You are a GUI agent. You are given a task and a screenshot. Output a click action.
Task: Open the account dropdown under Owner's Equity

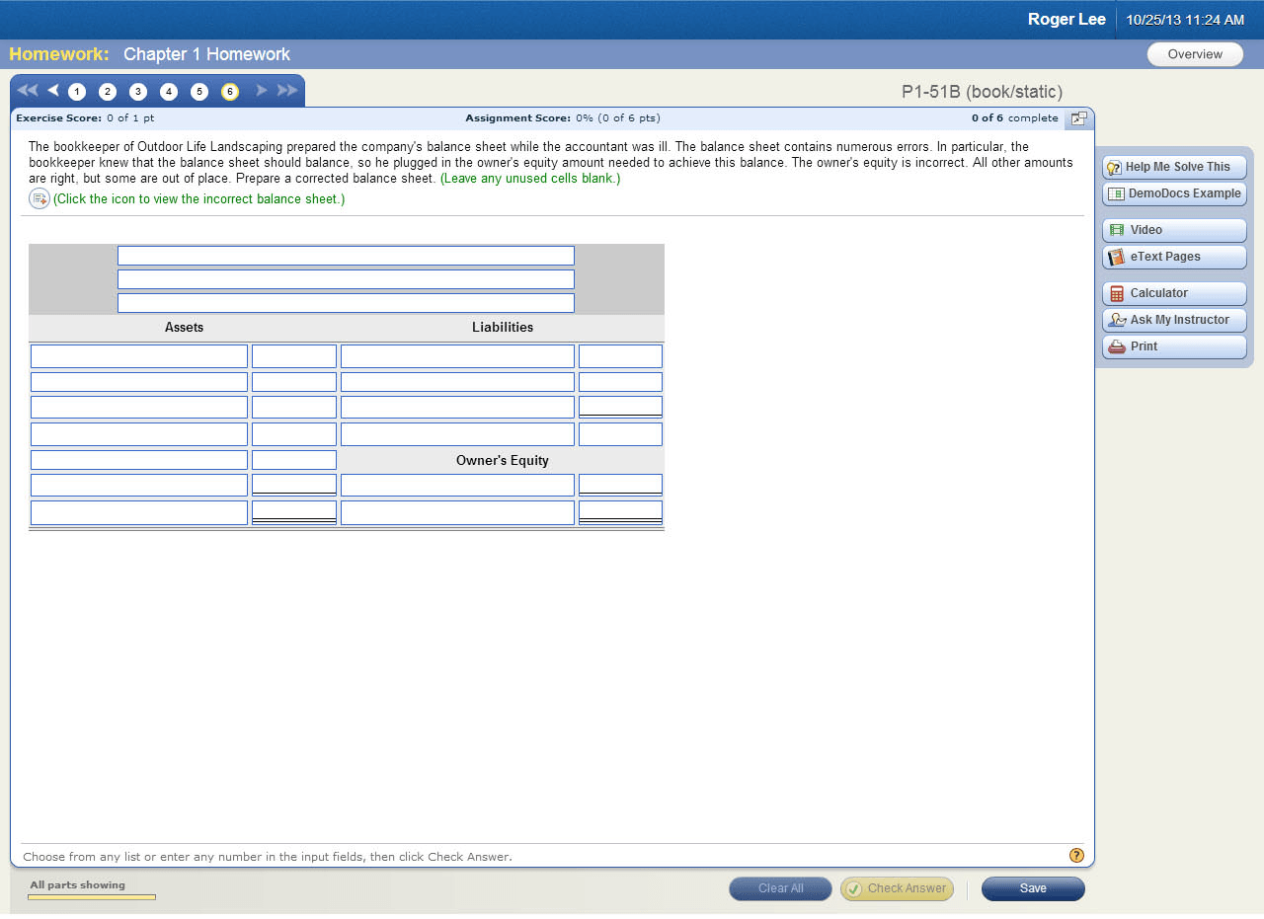click(x=457, y=484)
